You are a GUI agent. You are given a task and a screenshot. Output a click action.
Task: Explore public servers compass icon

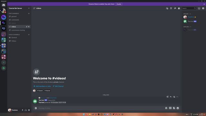4,68
